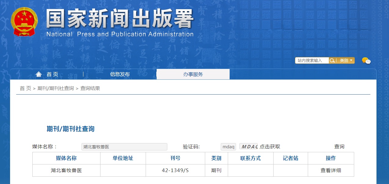Open 查看详细 to view journal details
The width and height of the screenshot is (389, 184).
(x=331, y=171)
